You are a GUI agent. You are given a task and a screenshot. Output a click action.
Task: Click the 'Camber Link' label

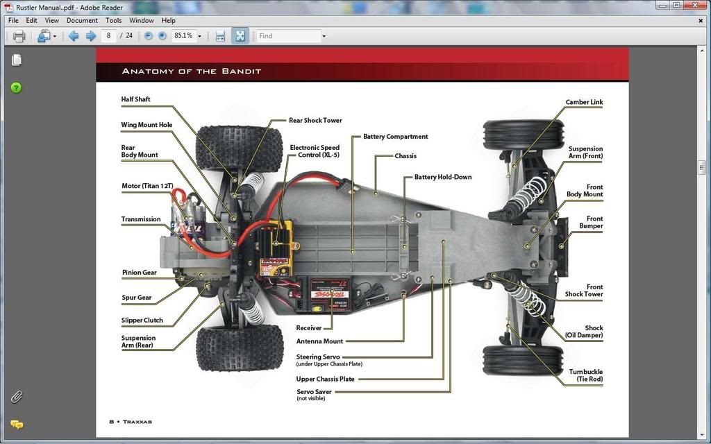(x=584, y=103)
